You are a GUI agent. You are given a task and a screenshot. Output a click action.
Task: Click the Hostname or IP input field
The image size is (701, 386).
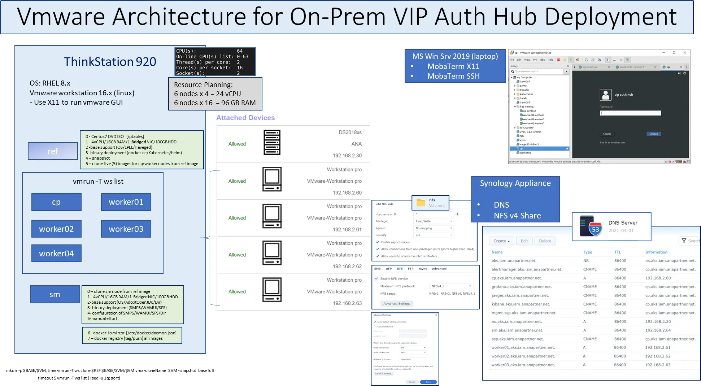tap(433, 214)
